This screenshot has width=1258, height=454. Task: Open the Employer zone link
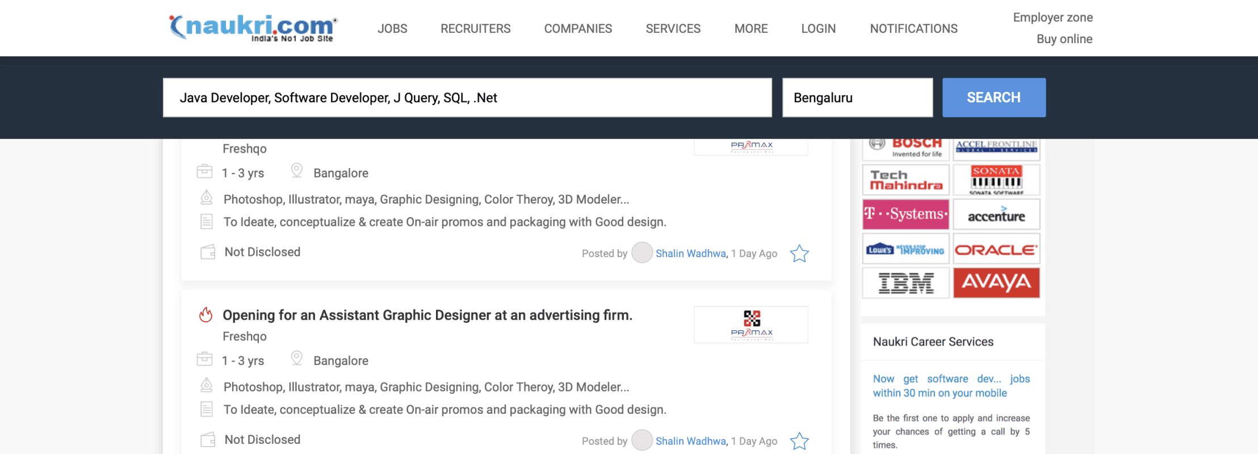click(1053, 18)
